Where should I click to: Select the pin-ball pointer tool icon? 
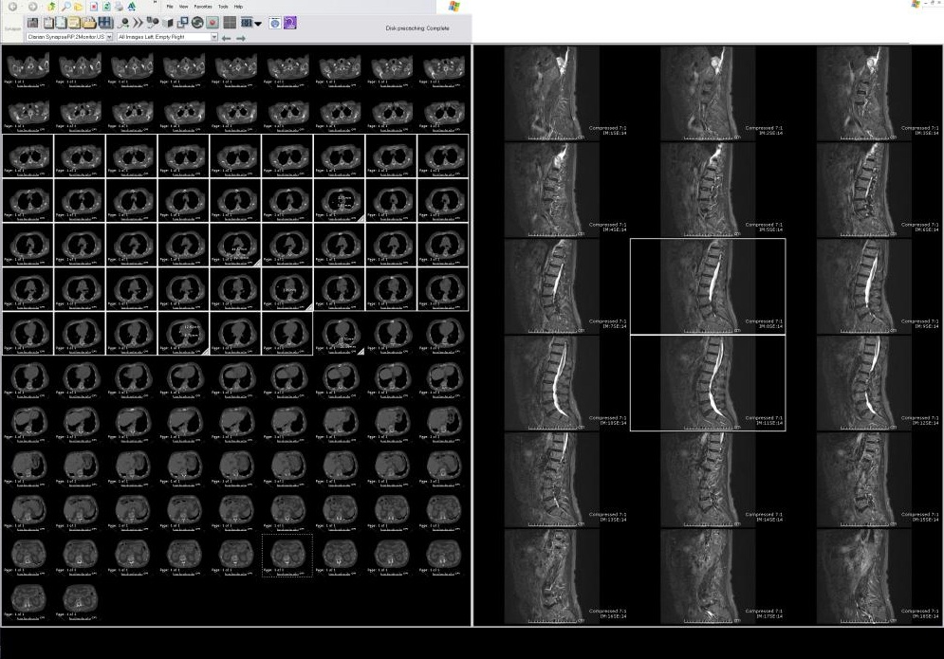[124, 23]
